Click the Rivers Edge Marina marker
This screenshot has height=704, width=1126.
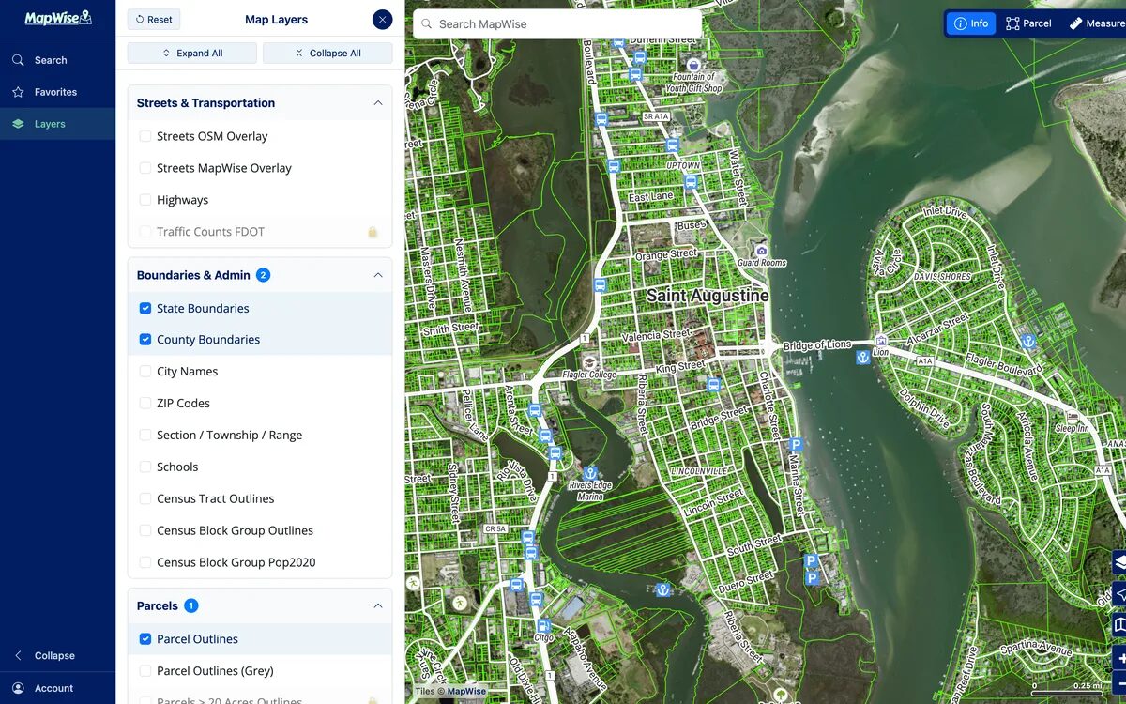[x=590, y=472]
